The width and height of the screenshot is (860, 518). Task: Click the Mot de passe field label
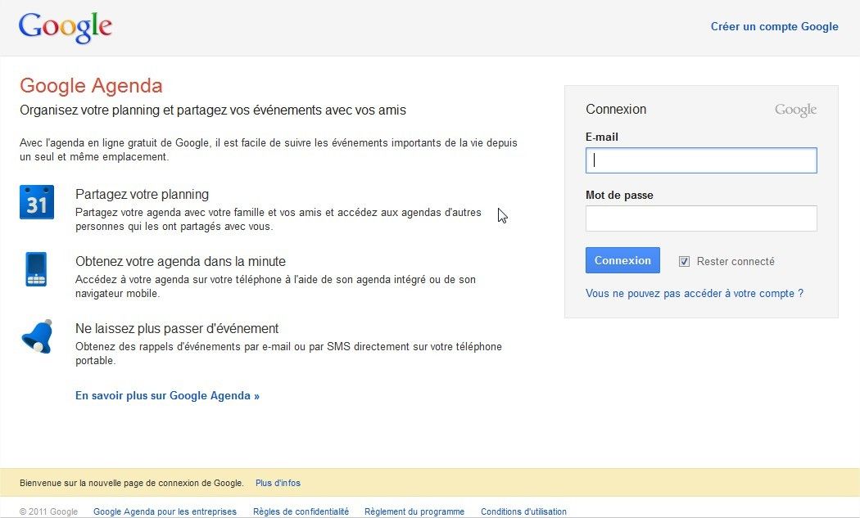coord(619,195)
